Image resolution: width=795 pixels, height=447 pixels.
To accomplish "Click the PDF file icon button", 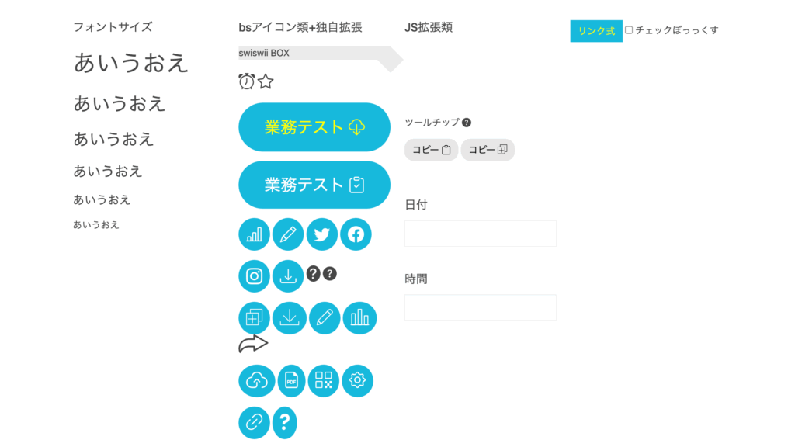I will [x=291, y=380].
